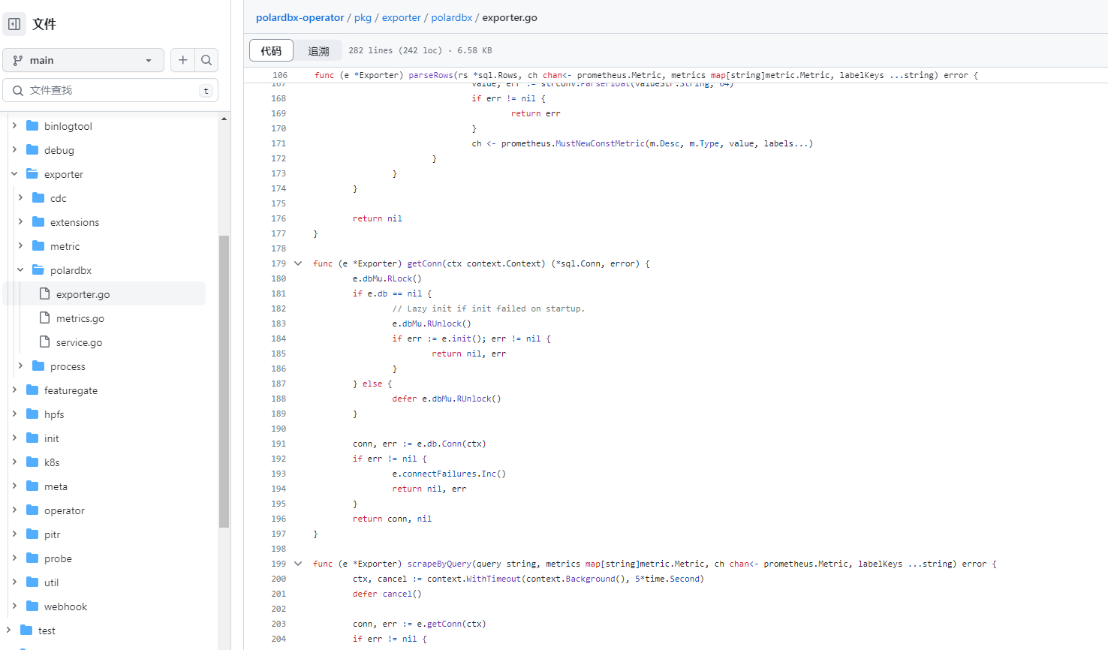Open the exporter breadcrumb link
The width and height of the screenshot is (1108, 650).
(x=402, y=17)
